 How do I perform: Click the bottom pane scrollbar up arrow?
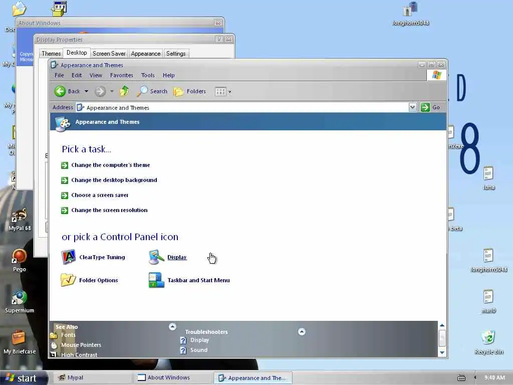442,325
